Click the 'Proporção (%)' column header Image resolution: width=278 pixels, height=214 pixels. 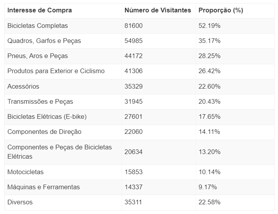[x=221, y=10]
